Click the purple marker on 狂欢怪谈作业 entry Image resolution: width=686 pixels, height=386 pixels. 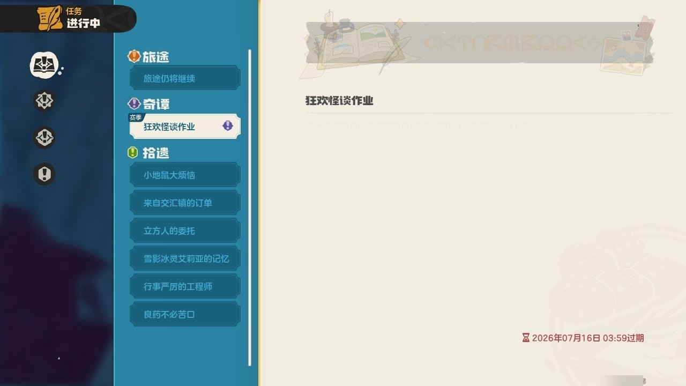pos(228,126)
